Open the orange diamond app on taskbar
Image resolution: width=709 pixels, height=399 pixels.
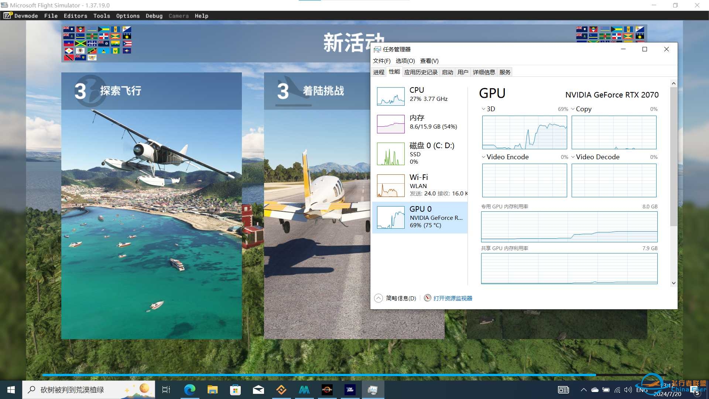click(x=281, y=390)
